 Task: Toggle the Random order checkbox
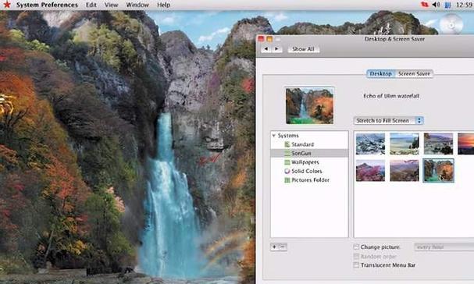tap(356, 256)
